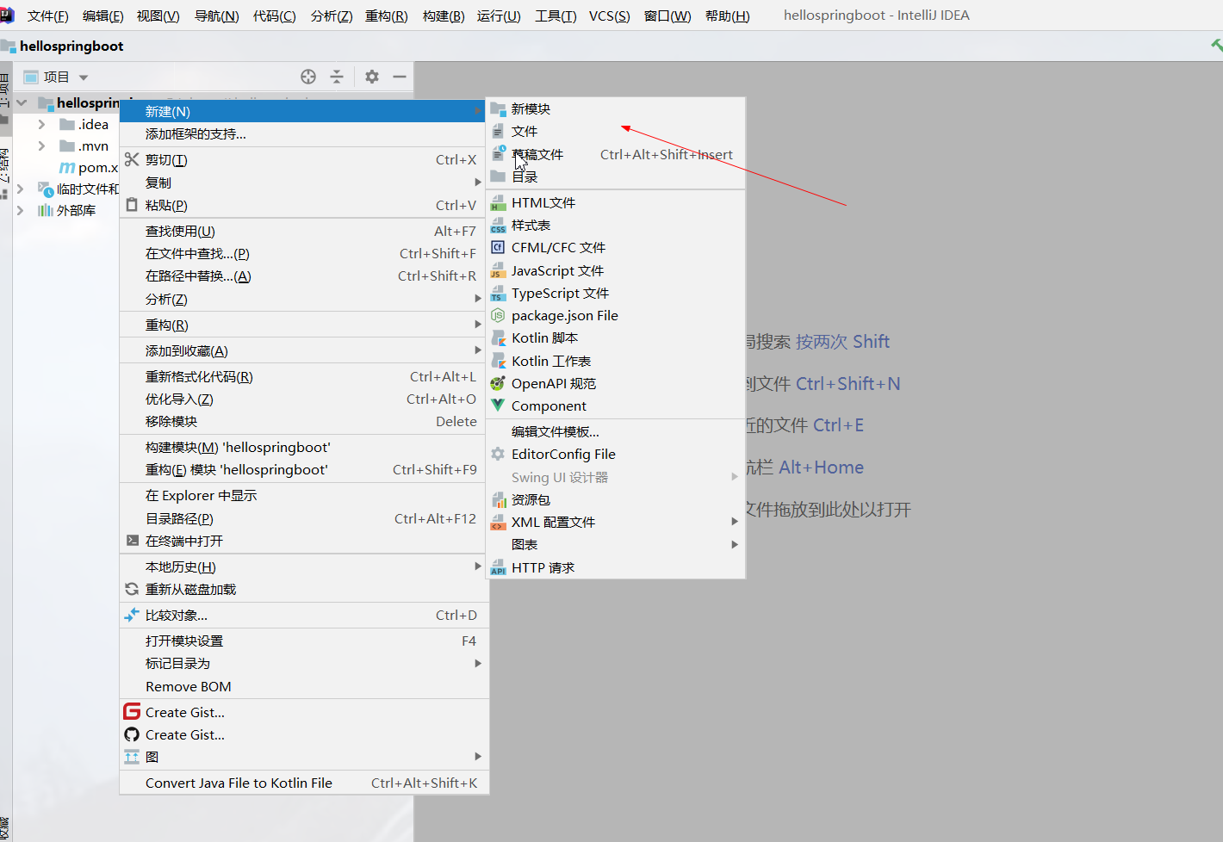Expand the .mvn folder arrow
This screenshot has width=1223, height=842.
coord(41,145)
